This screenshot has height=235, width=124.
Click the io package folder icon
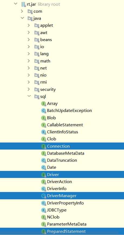(36, 47)
